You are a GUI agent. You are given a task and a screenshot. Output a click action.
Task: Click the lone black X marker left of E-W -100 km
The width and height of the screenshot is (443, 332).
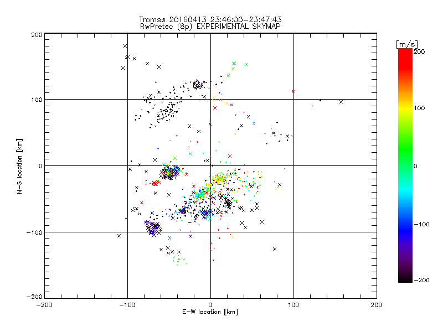pyautogui.click(x=119, y=236)
